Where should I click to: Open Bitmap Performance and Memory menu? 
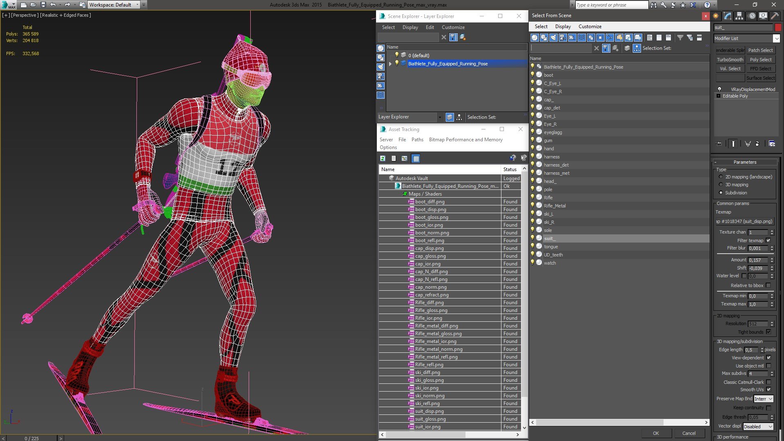click(x=465, y=140)
